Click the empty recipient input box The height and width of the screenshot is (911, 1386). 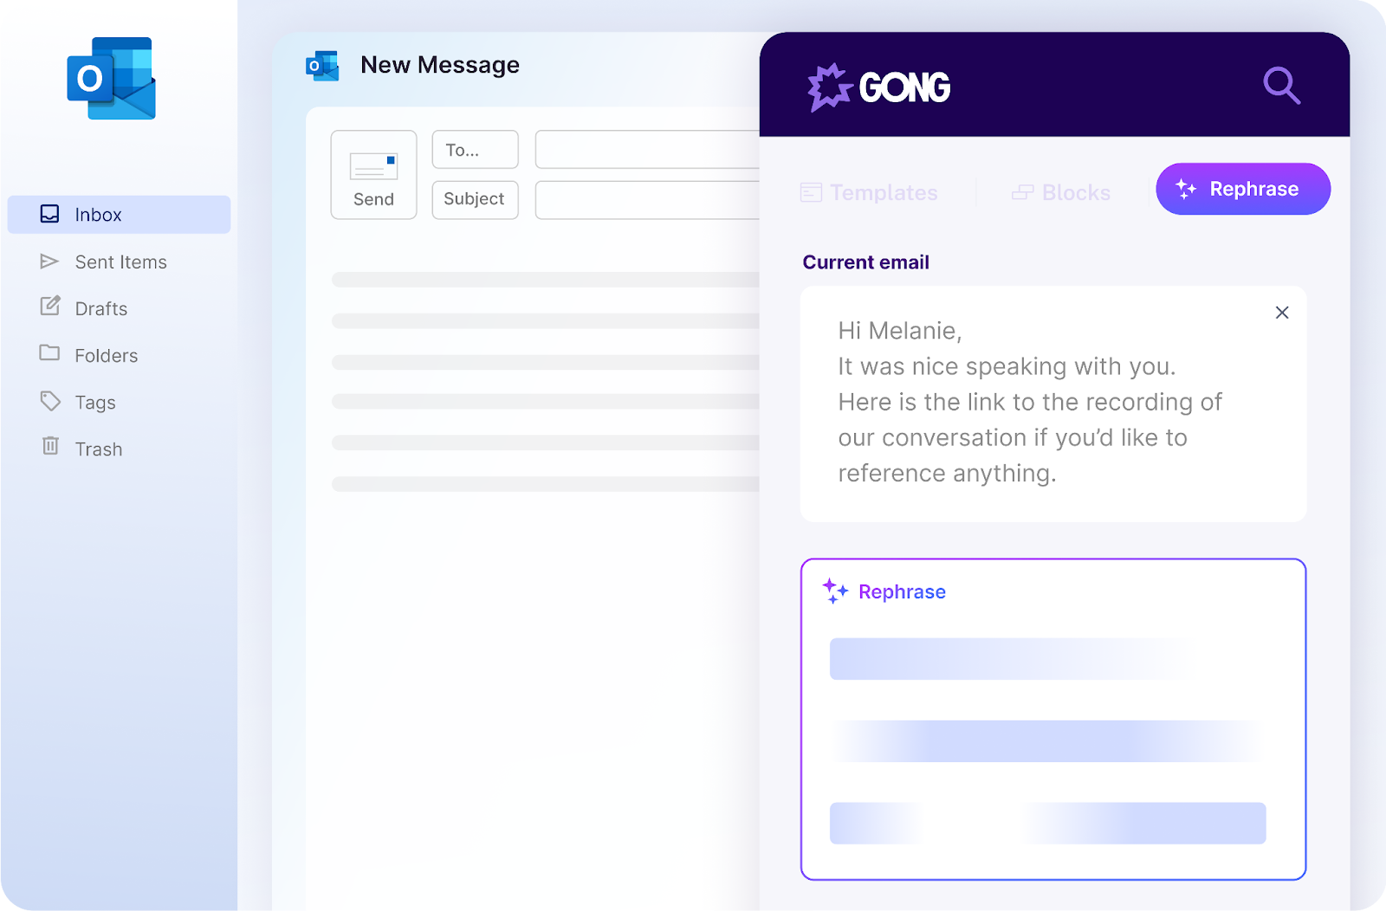coord(647,149)
